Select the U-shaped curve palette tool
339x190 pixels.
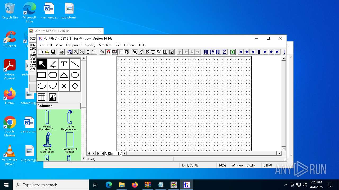[x=53, y=86]
